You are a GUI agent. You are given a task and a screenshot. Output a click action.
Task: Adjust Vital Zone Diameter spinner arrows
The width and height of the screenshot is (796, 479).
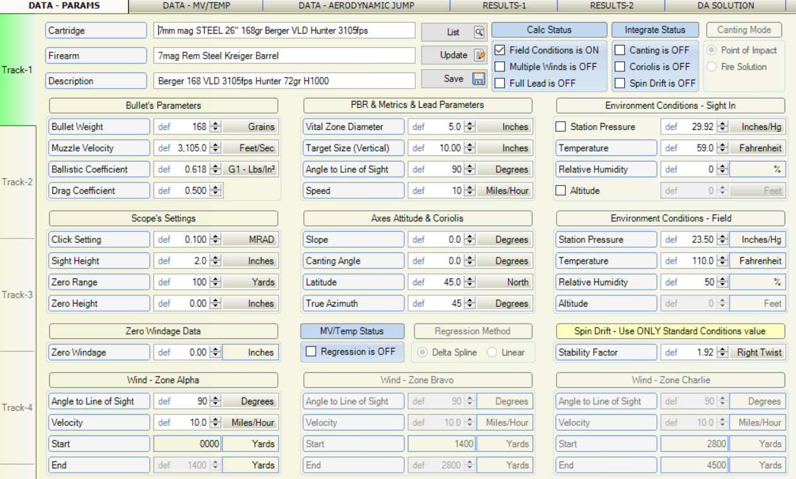470,127
